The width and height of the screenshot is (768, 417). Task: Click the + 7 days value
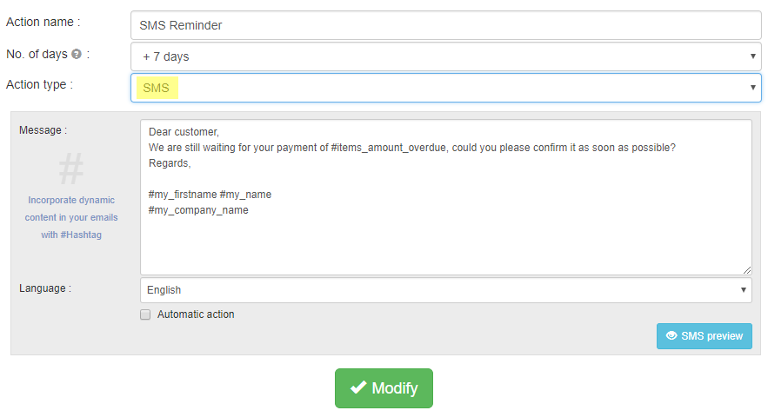(166, 56)
